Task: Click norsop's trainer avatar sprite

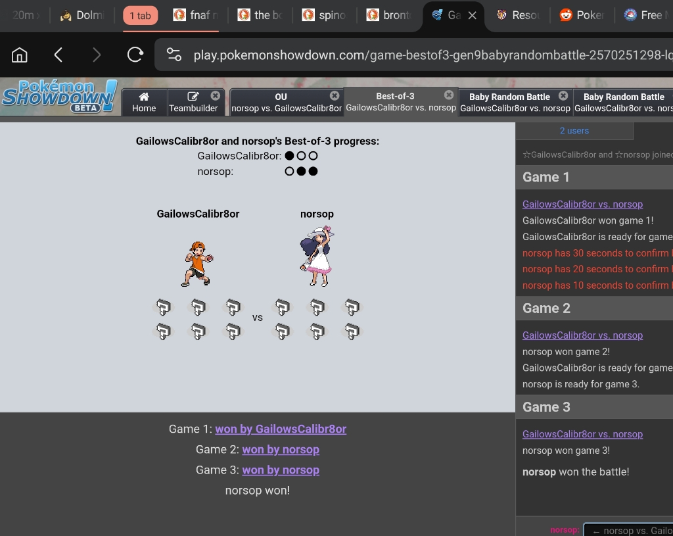Action: (317, 256)
